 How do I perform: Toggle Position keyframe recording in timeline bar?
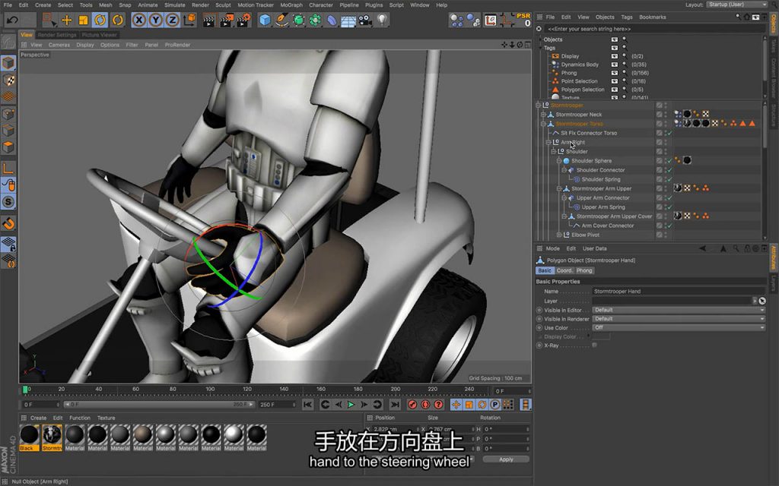point(456,405)
